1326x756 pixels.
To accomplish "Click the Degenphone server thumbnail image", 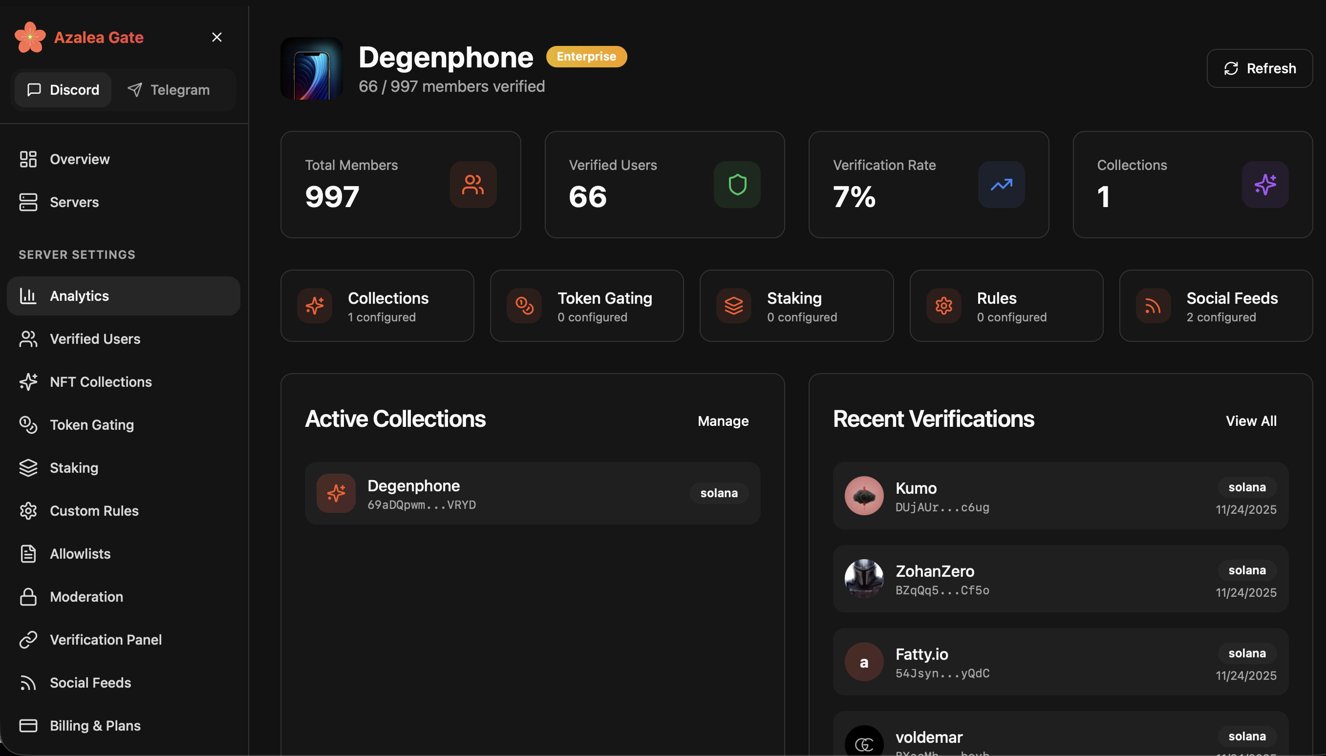I will 312,68.
